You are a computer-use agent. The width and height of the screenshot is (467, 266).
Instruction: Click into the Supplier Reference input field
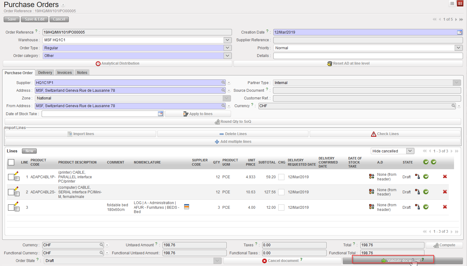pyautogui.click(x=368, y=40)
